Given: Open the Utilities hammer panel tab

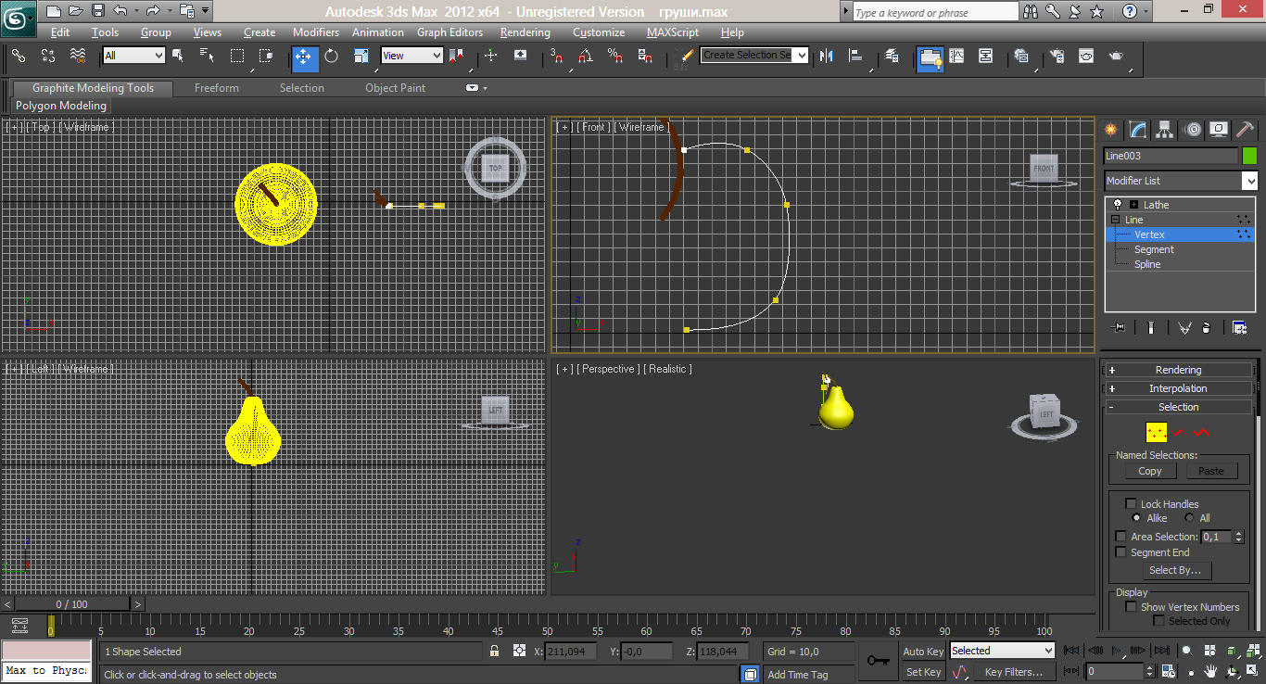Looking at the screenshot, I should 1246,130.
